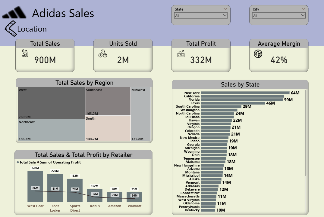Image resolution: width=324 pixels, height=217 pixels.
Task: Click the back arrow beside Location
Action: tap(11, 29)
